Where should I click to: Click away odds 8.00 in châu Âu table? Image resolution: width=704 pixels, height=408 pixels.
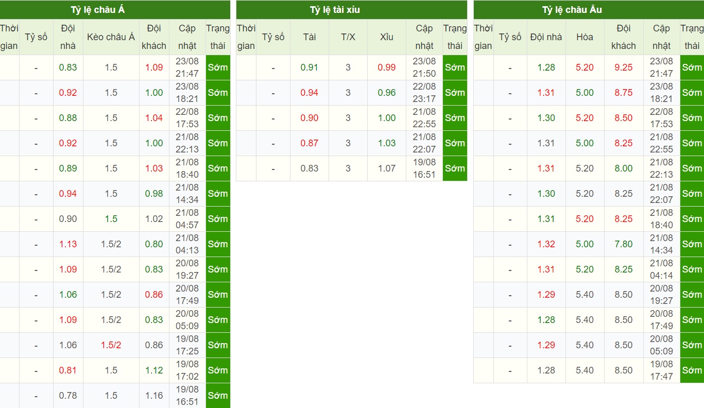[x=624, y=168]
